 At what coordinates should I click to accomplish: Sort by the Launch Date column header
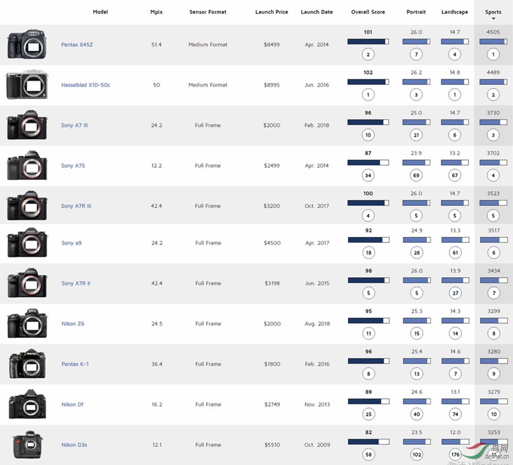317,12
